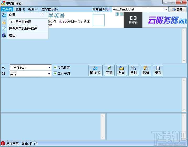Click inside the translation result area
The width and height of the screenshot is (188, 147).
(x=91, y=95)
